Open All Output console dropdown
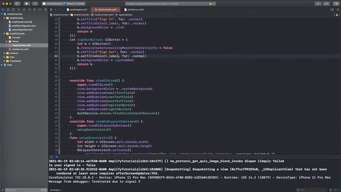 [x=55, y=190]
